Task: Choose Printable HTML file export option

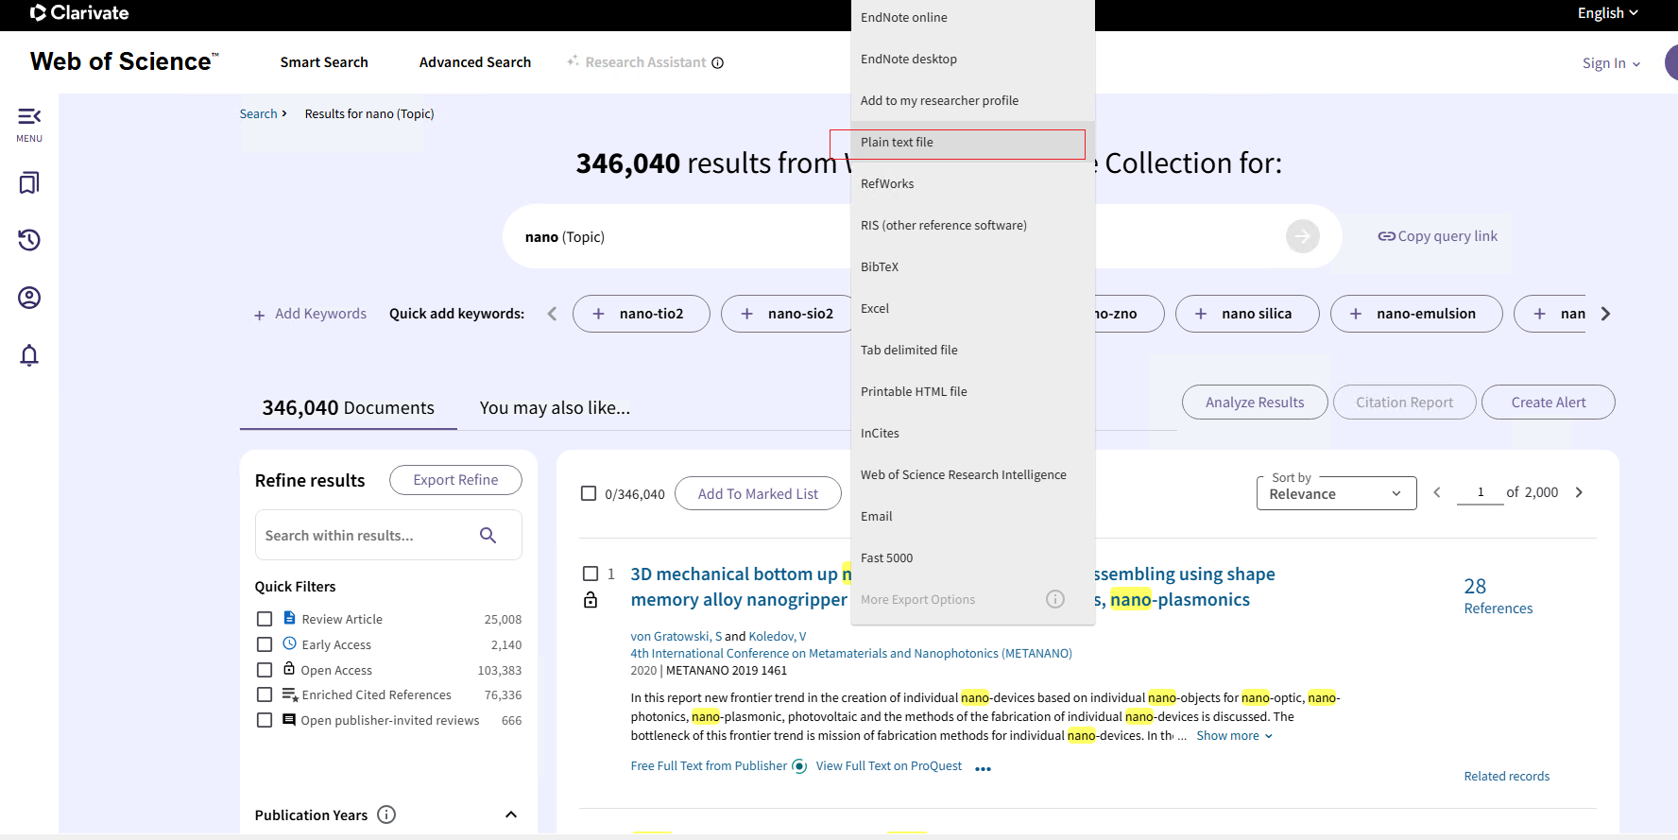Action: tap(972, 391)
